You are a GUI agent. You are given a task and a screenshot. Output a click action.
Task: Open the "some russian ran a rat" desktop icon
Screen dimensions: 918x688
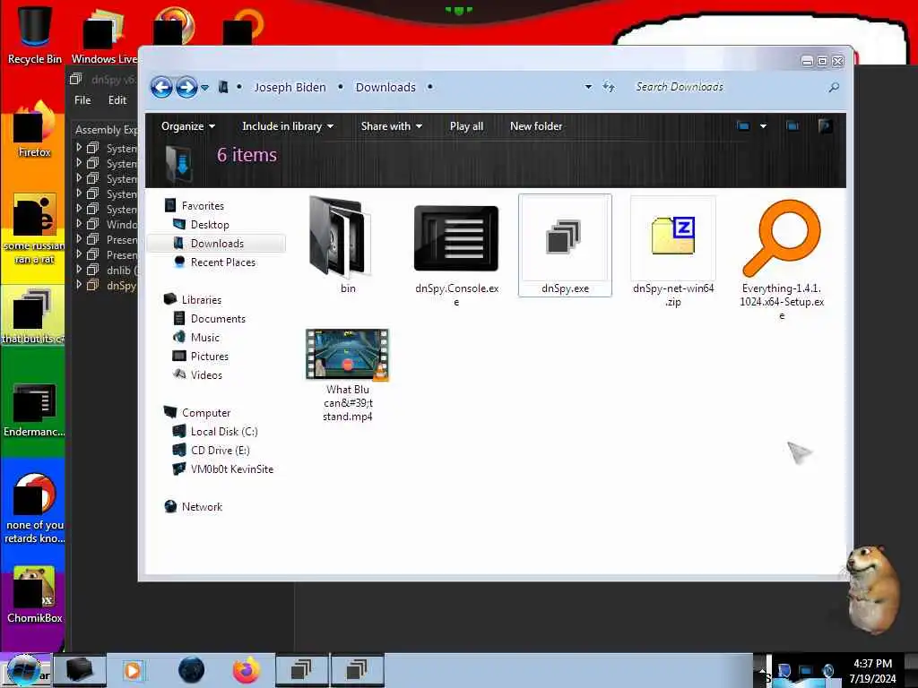[x=34, y=228]
